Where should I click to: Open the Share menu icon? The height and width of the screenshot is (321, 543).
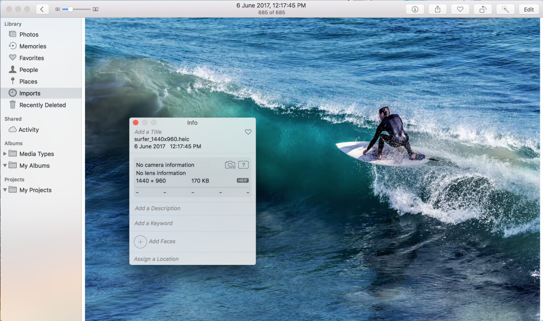point(438,10)
